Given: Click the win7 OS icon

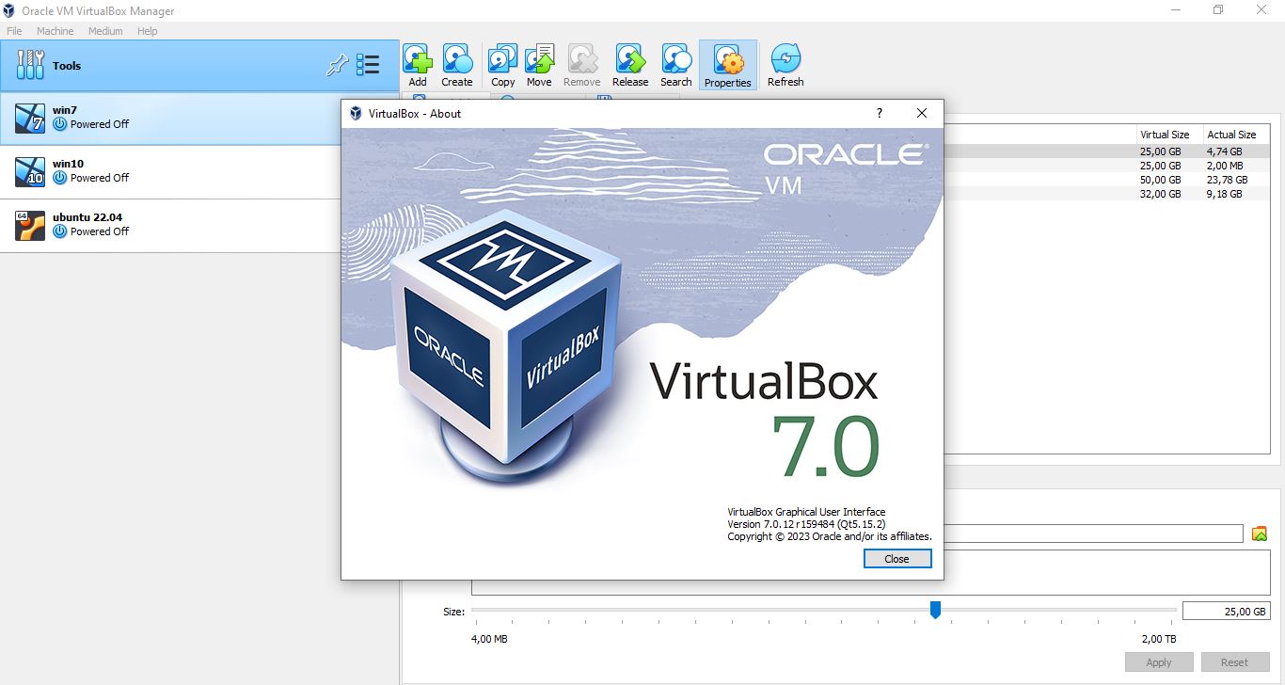Looking at the screenshot, I should click(30, 118).
